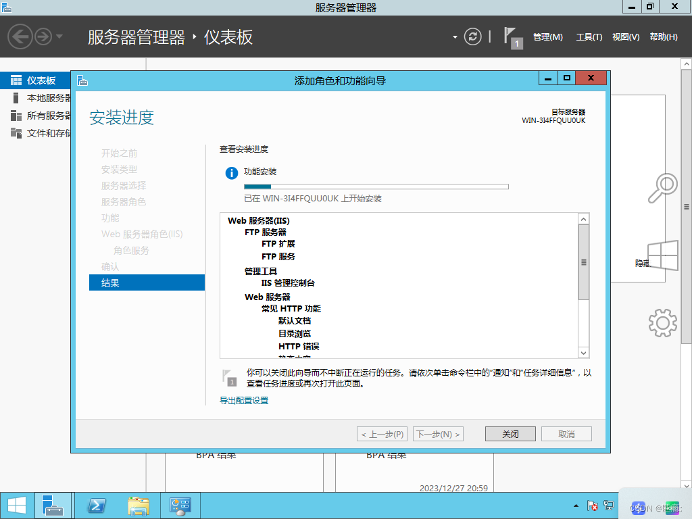Select the 服务器角色 wizard step
Image resolution: width=692 pixels, height=519 pixels.
(124, 201)
